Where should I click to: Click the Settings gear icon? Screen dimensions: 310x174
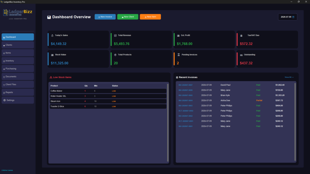pyautogui.click(x=4, y=100)
